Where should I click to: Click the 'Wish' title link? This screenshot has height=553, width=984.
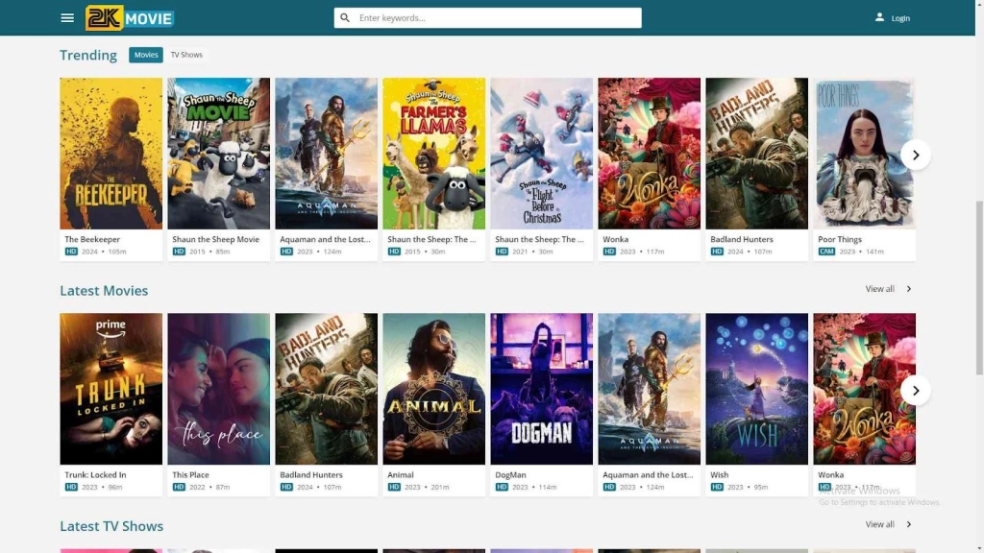(x=719, y=474)
